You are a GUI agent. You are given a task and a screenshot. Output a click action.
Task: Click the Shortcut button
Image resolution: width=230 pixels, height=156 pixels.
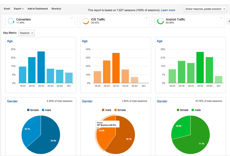click(56, 9)
